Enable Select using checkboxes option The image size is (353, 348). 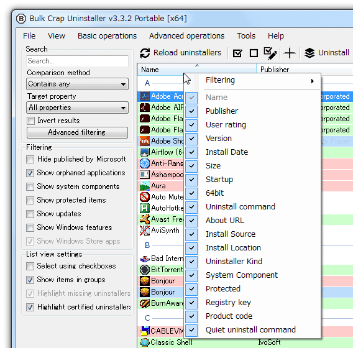pos(30,267)
